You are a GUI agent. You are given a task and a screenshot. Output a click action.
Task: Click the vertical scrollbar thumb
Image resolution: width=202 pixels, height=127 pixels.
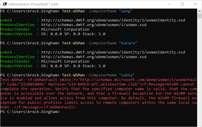pyautogui.click(x=199, y=16)
